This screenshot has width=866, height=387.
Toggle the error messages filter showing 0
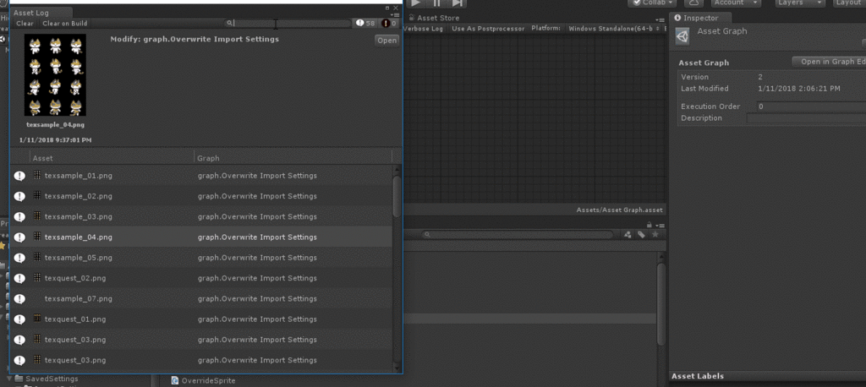coord(389,23)
